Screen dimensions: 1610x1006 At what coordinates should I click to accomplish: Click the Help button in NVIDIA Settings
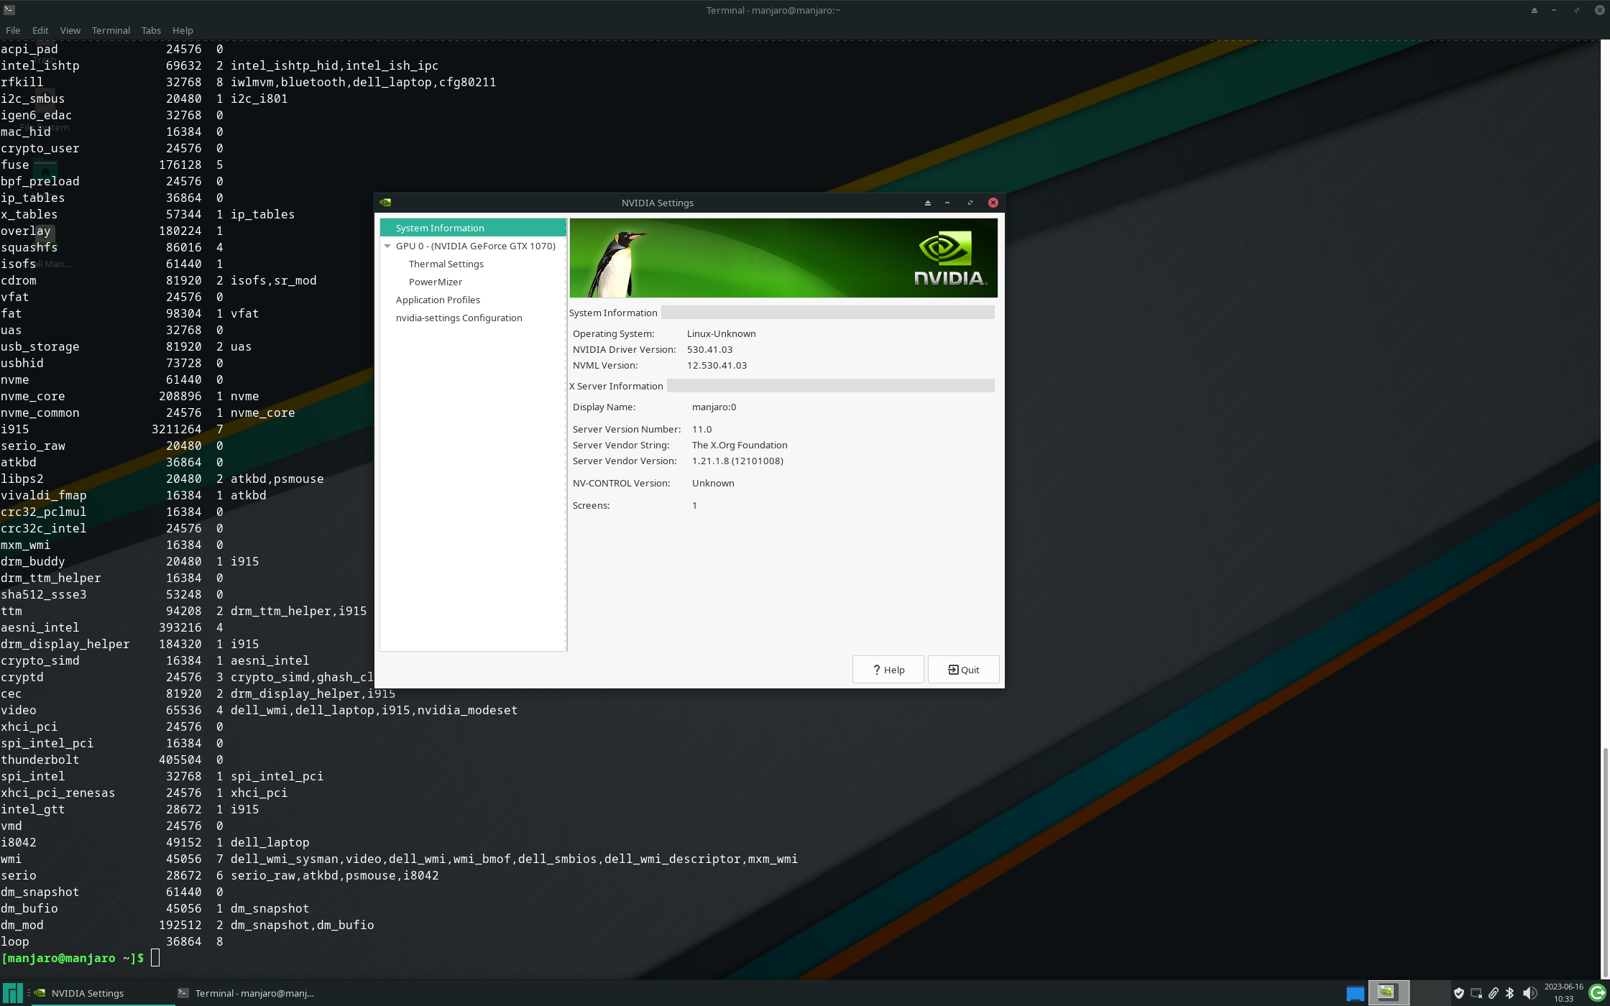click(888, 670)
